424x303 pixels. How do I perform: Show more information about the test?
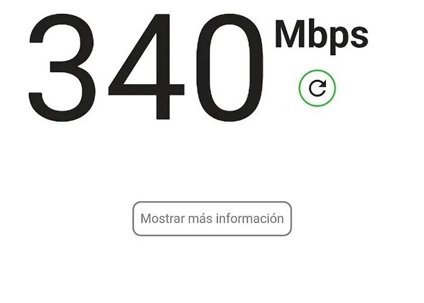pyautogui.click(x=212, y=219)
